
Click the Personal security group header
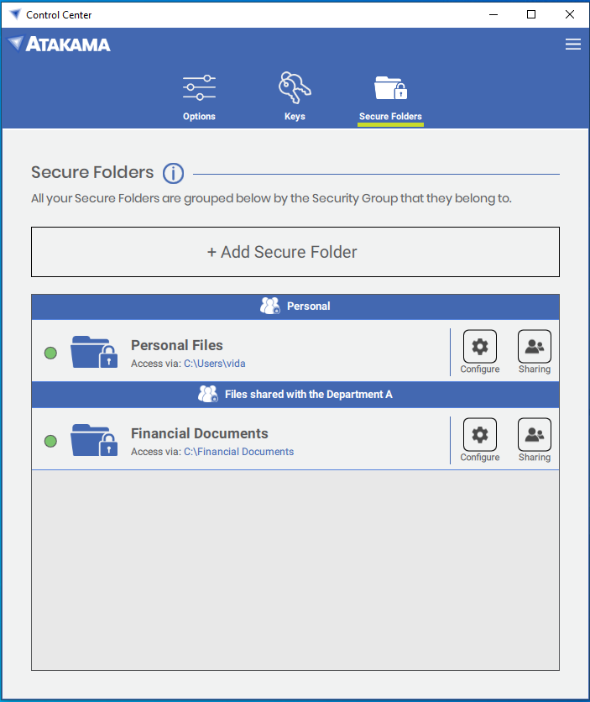point(295,306)
